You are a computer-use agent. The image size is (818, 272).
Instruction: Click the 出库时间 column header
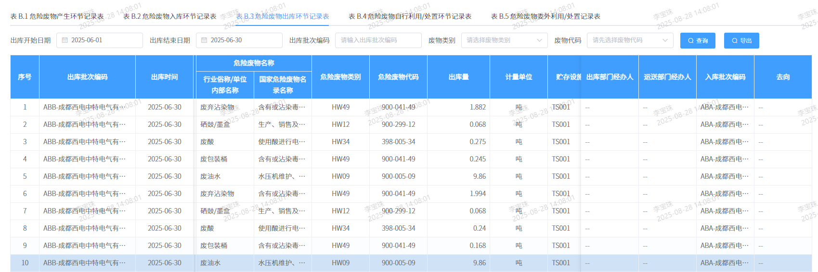(164, 77)
